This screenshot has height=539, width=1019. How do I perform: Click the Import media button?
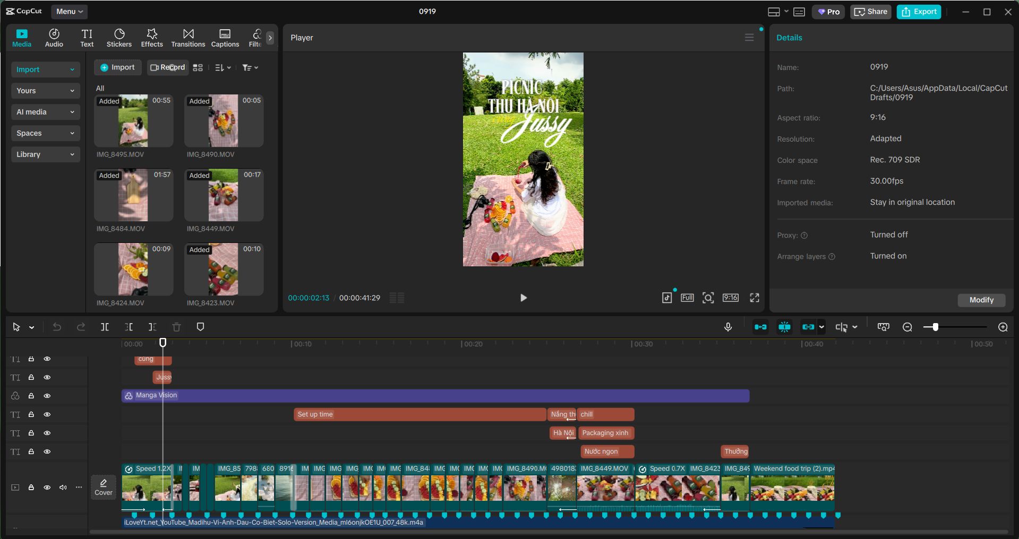click(118, 67)
